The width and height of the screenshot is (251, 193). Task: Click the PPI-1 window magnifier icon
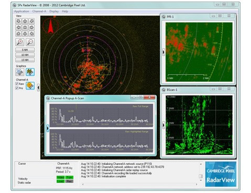163,17
